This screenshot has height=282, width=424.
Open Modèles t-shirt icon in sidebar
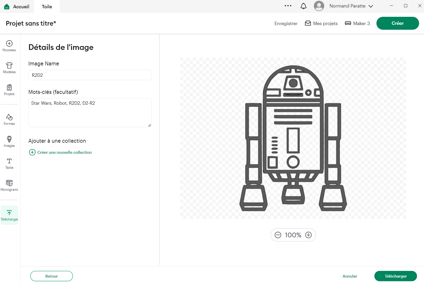(9, 66)
